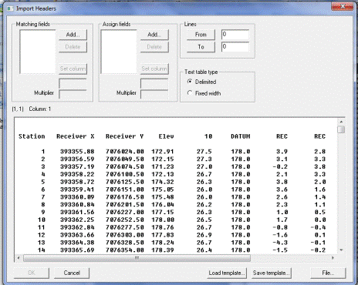Click value 393356.59 in station 2 row
Viewport: 358px width, 285px height.
coord(77,159)
